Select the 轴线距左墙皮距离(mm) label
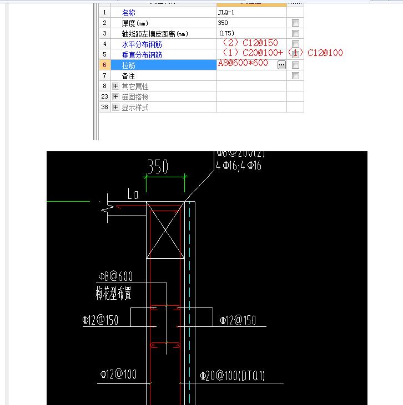Viewport: 403px width, 405px height. [155, 34]
